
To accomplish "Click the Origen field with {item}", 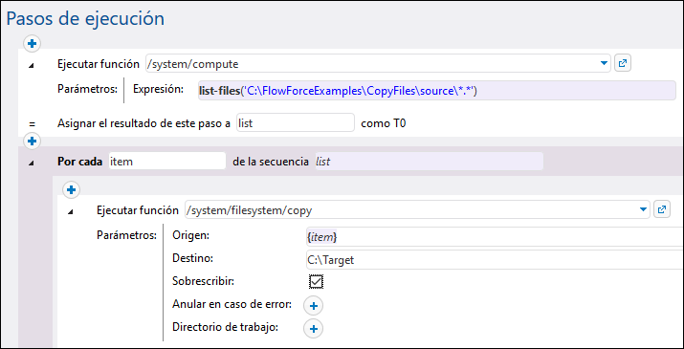I will tap(495, 237).
